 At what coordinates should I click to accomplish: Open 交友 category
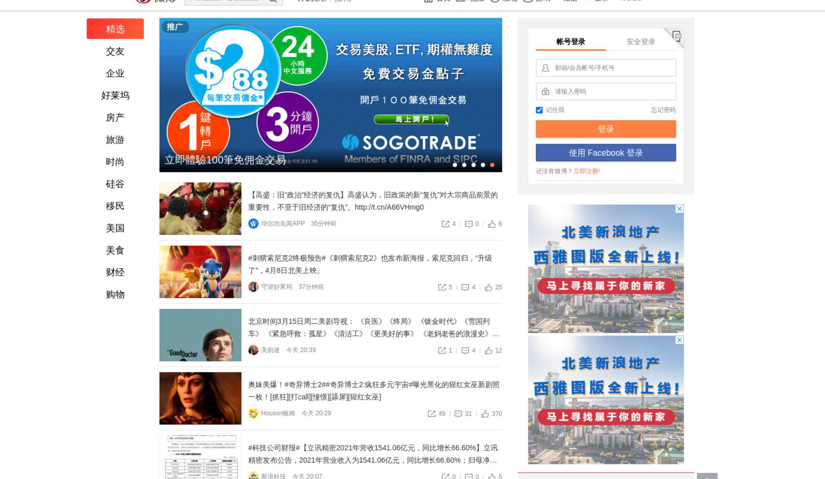tap(115, 51)
